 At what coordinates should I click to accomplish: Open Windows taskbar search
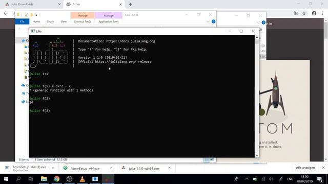[18, 179]
